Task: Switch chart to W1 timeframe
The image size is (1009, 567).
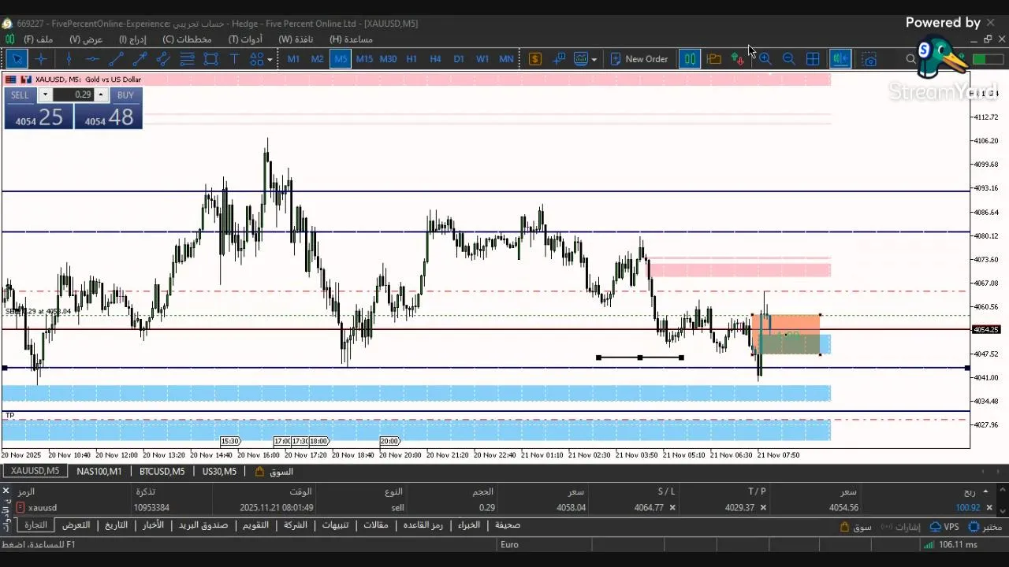Action: click(482, 59)
